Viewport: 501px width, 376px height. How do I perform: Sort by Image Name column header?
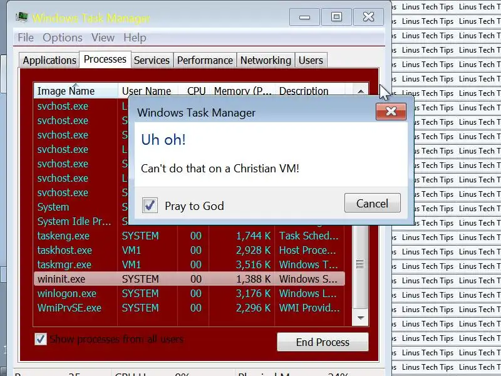click(x=76, y=91)
